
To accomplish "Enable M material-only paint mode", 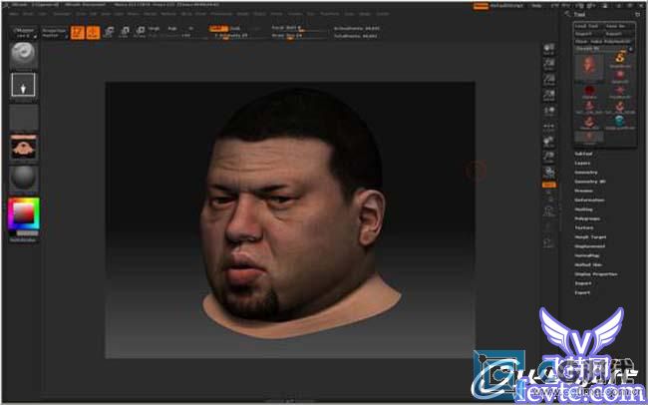I will (x=191, y=29).
